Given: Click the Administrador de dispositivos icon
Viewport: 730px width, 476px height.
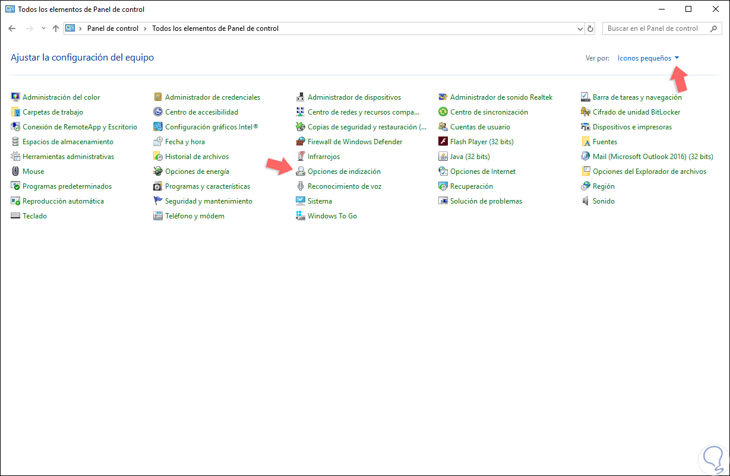Looking at the screenshot, I should point(301,97).
